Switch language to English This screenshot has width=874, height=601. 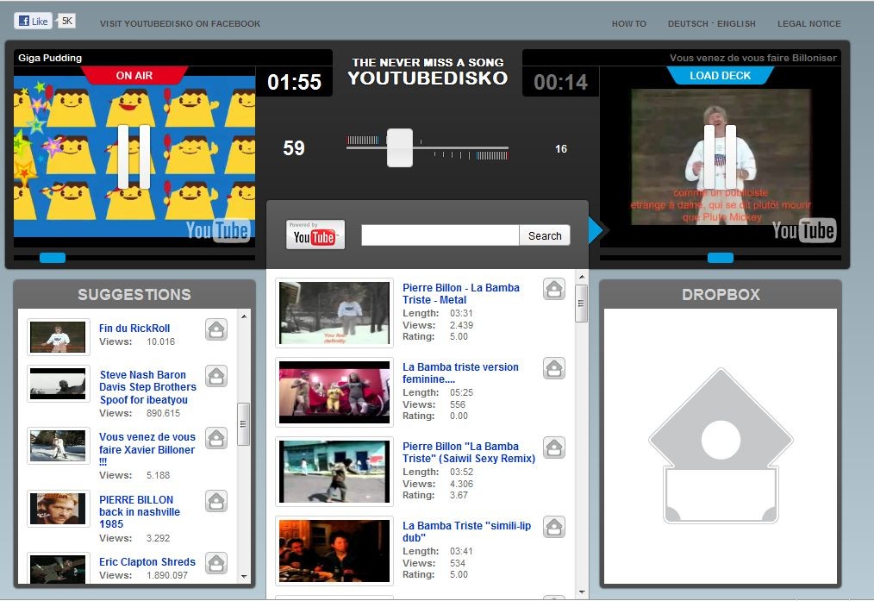736,24
